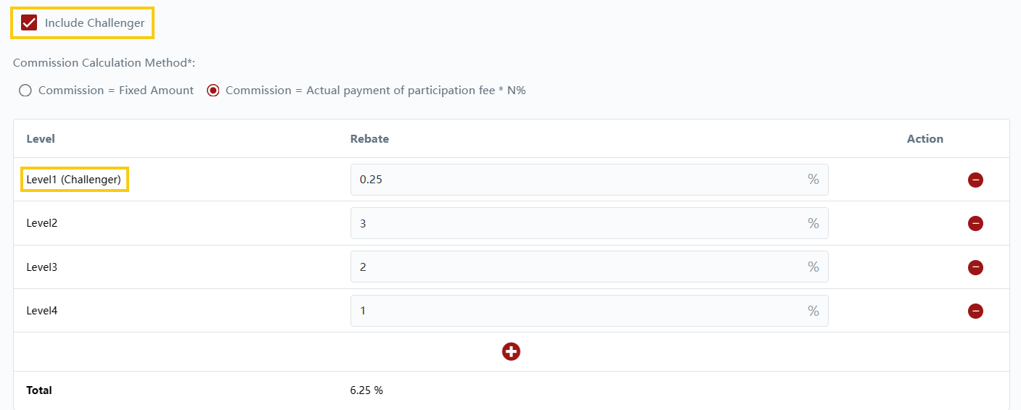
Task: Click the Action column header
Action: (924, 139)
